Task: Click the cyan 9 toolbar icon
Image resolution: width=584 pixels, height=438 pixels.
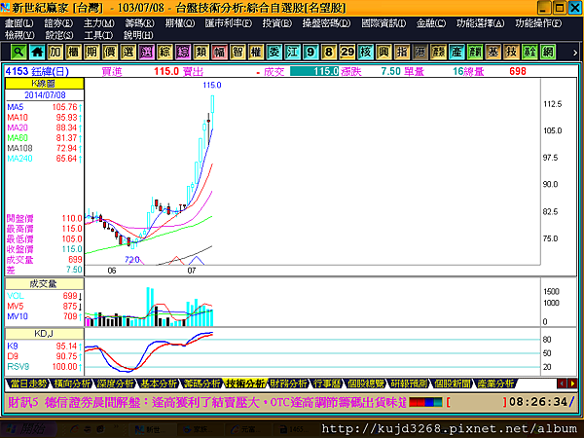Action: tap(311, 52)
